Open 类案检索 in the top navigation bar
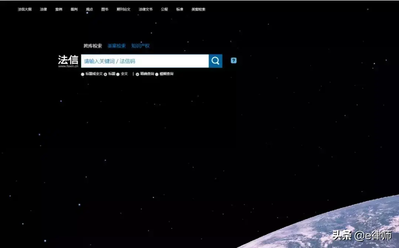This screenshot has height=248, width=399. [198, 9]
